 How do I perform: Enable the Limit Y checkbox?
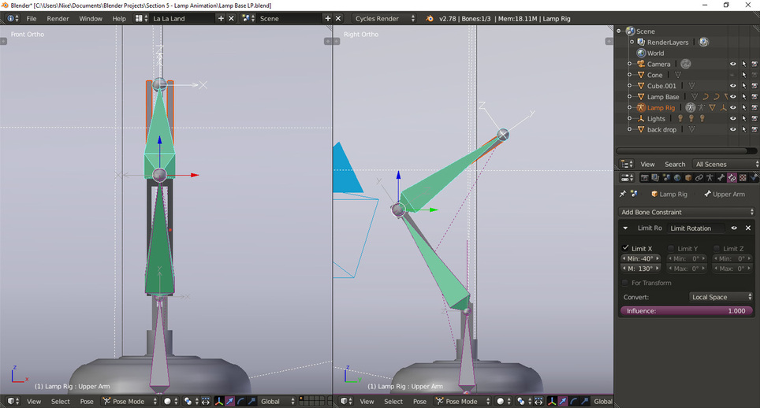coord(671,248)
